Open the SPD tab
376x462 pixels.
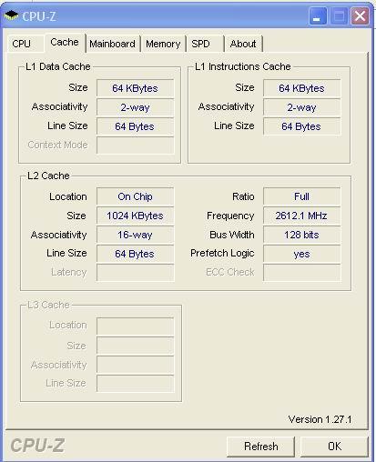click(x=205, y=44)
